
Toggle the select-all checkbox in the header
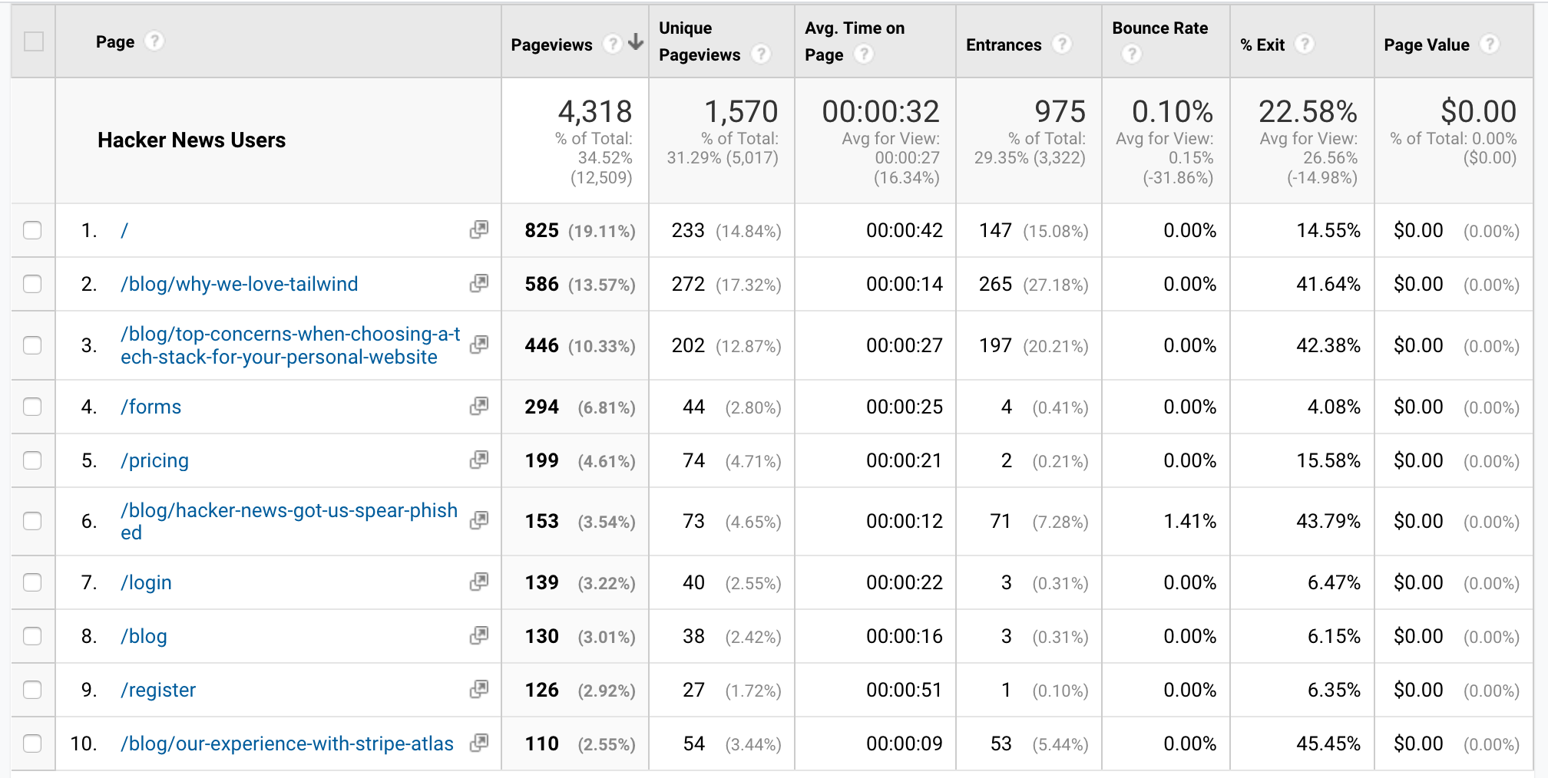pyautogui.click(x=34, y=41)
